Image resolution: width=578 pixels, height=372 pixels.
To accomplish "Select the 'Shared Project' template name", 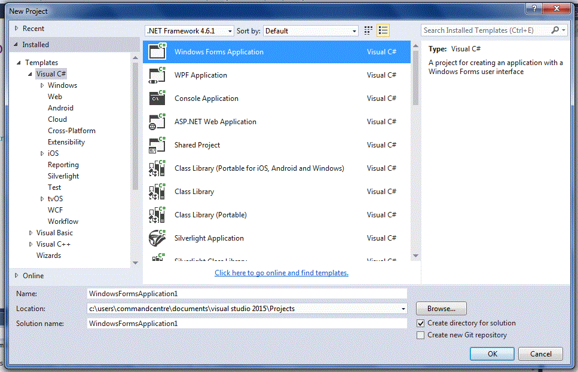I will (x=197, y=145).
